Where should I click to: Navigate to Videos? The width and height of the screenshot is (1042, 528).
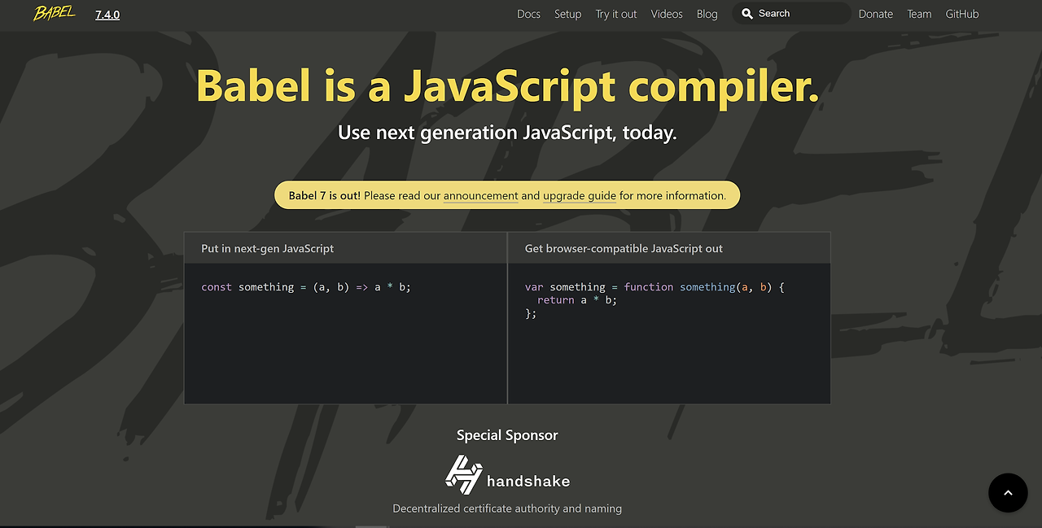point(667,14)
